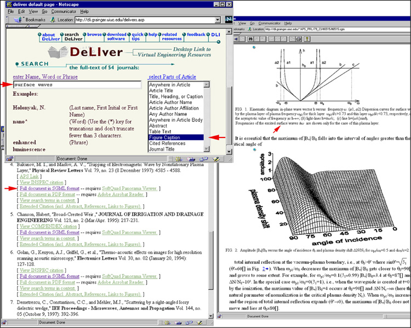Open Composer icon in DeLIver window status bar
This screenshot has height=328, width=411.
click(x=216, y=159)
